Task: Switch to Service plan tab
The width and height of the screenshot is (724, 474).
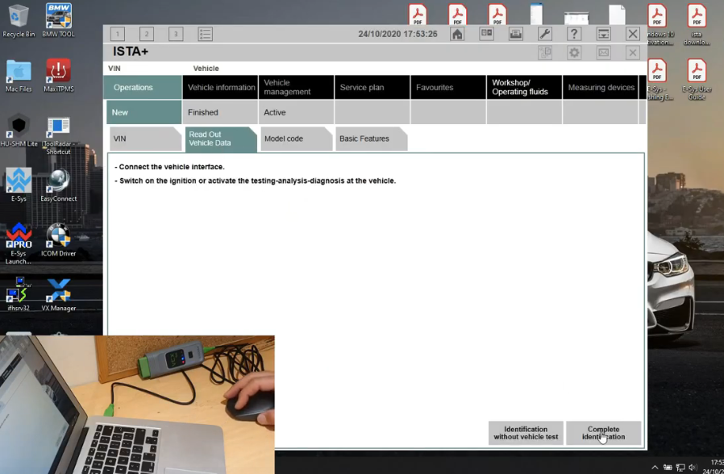Action: click(x=372, y=87)
